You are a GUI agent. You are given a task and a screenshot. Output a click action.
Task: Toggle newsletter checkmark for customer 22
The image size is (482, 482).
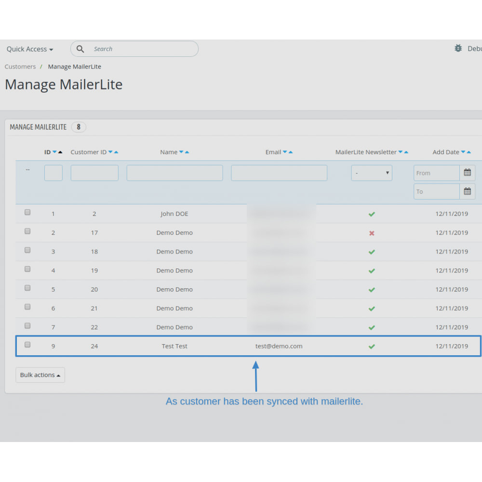pyautogui.click(x=372, y=327)
